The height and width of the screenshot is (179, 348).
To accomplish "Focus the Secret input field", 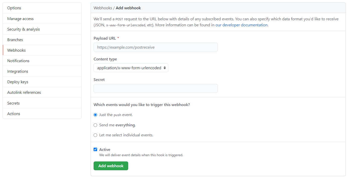I will tap(156, 88).
